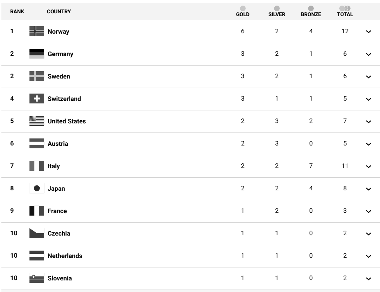Expand the Netherlands row details
This screenshot has height=292, width=380.
pyautogui.click(x=368, y=256)
